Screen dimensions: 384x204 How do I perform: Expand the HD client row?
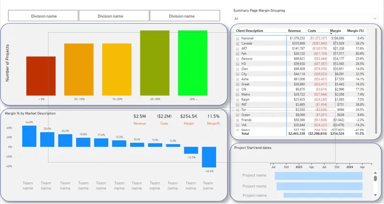pos(237,64)
